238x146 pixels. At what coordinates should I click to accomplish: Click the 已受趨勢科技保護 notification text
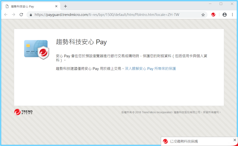click(184, 142)
